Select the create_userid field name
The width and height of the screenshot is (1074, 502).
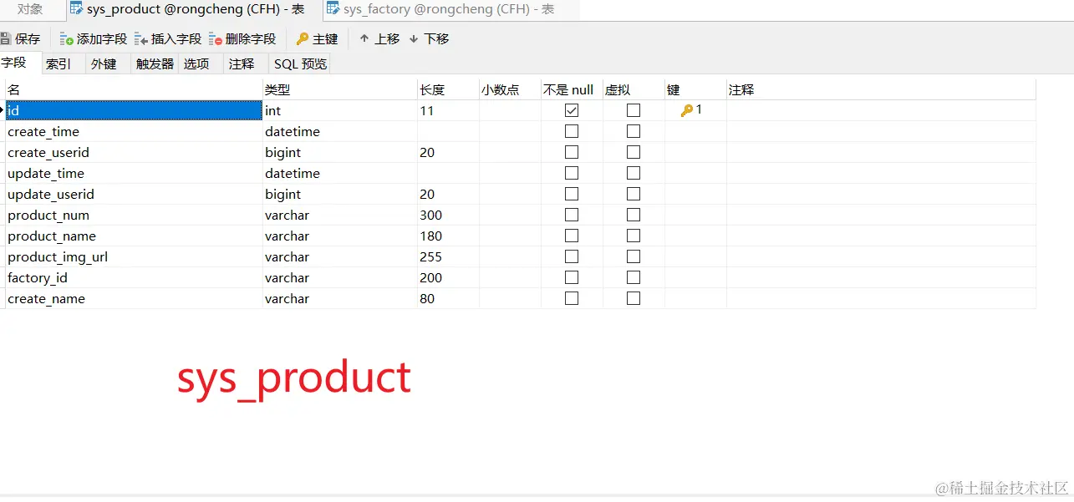pyautogui.click(x=48, y=152)
